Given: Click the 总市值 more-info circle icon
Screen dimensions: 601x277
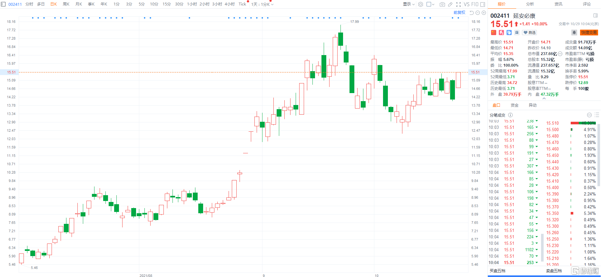Looking at the screenshot, I should coord(560,54).
